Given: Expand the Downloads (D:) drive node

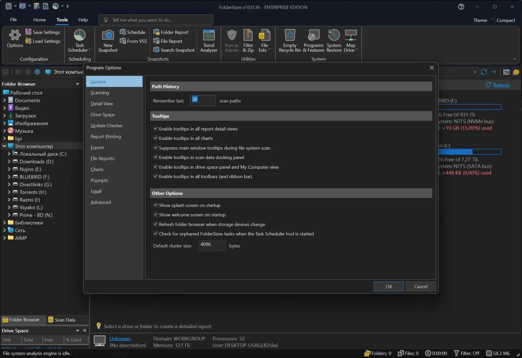Looking at the screenshot, I should pyautogui.click(x=9, y=162).
